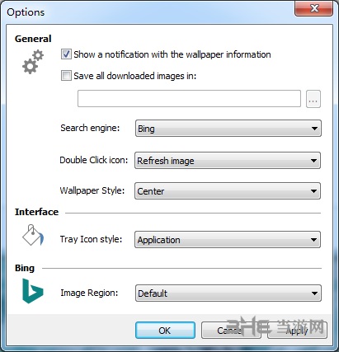Click the Search engine dropdown arrow
The width and height of the screenshot is (339, 352).
pyautogui.click(x=314, y=129)
